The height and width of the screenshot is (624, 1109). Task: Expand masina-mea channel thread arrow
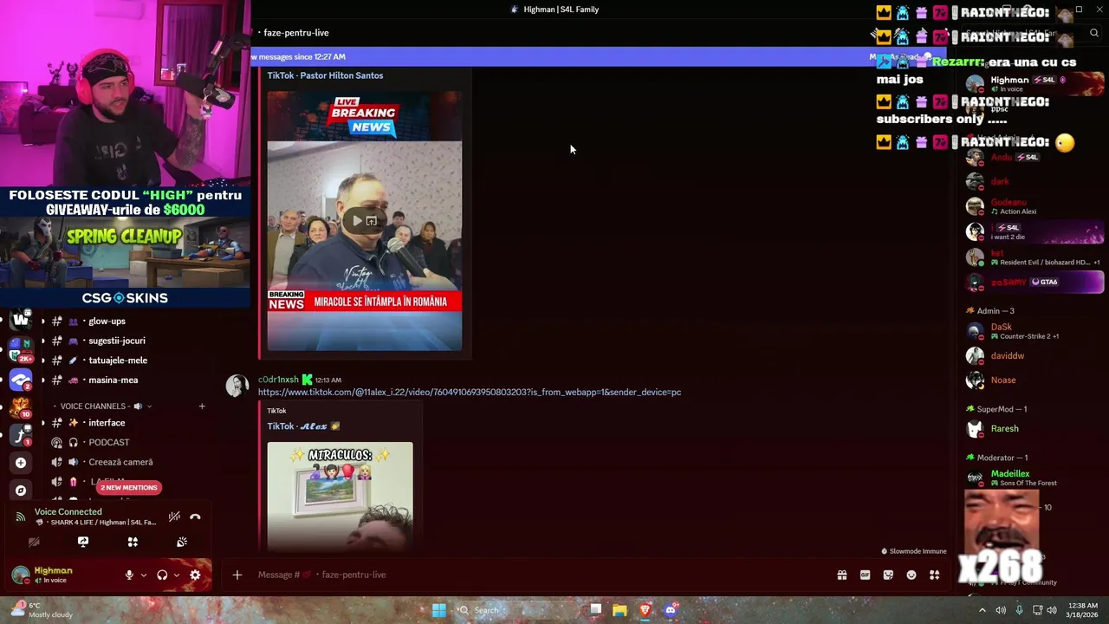tap(42, 380)
